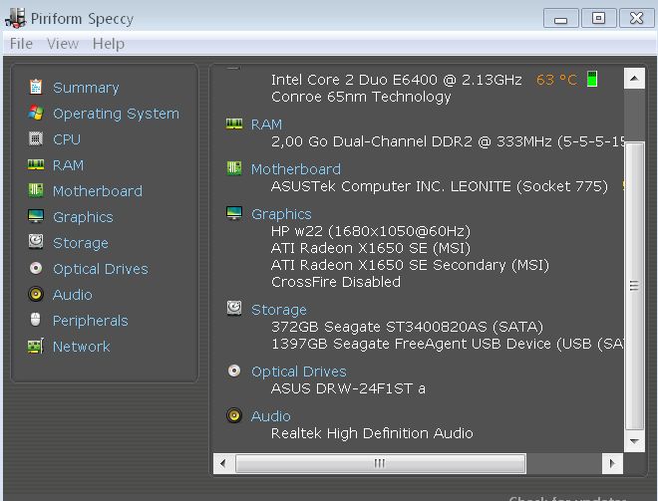Open the Help menu
This screenshot has width=658, height=501.
click(109, 44)
